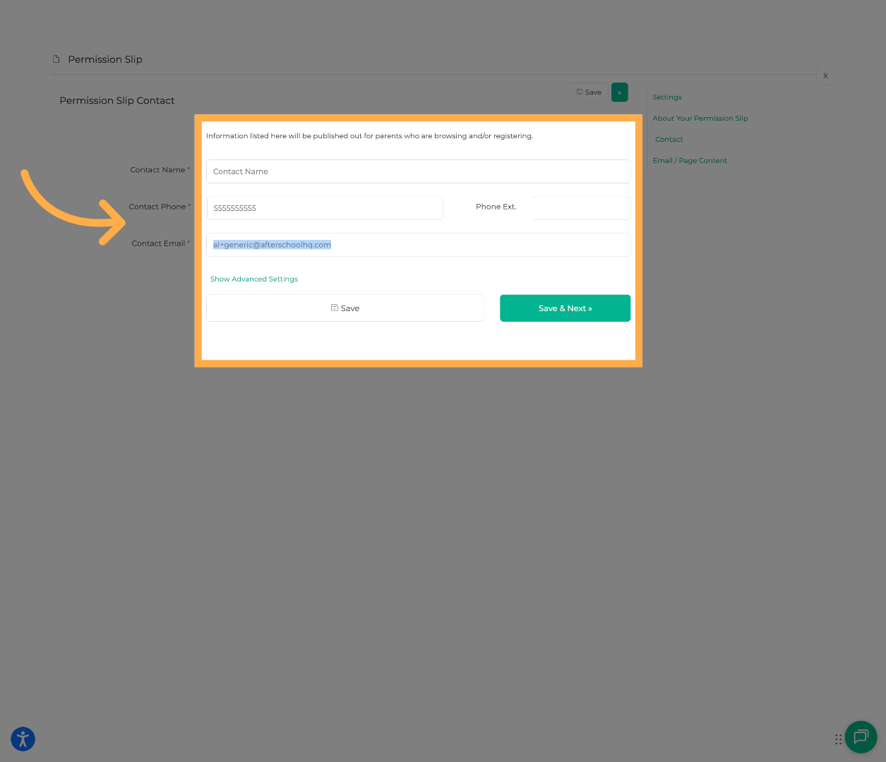
Task: Click the Save & Next button
Action: (565, 308)
